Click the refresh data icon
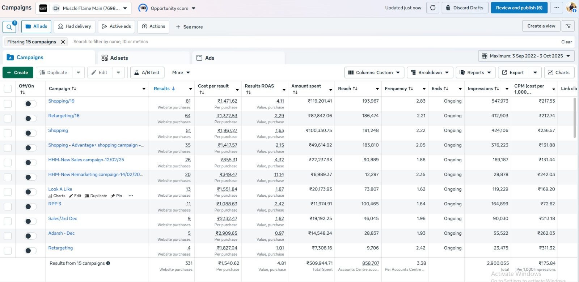This screenshot has height=282, width=579. [x=433, y=8]
